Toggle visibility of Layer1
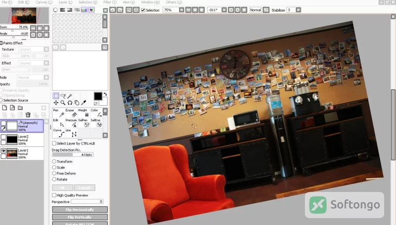This screenshot has width=396, height=225. click(x=3, y=150)
